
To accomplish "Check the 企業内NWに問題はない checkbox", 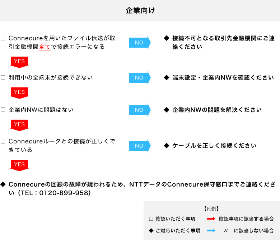I will [x=3, y=110].
